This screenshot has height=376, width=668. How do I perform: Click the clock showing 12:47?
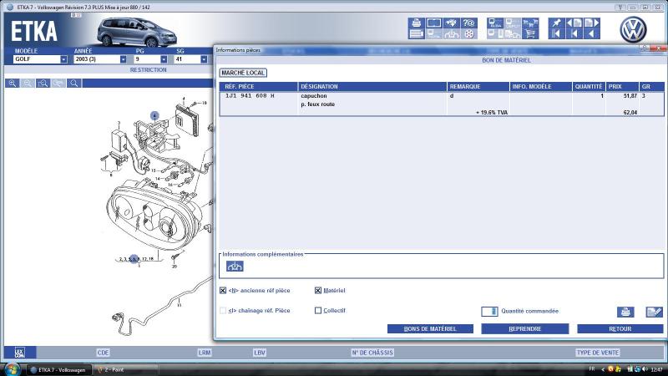(657, 369)
